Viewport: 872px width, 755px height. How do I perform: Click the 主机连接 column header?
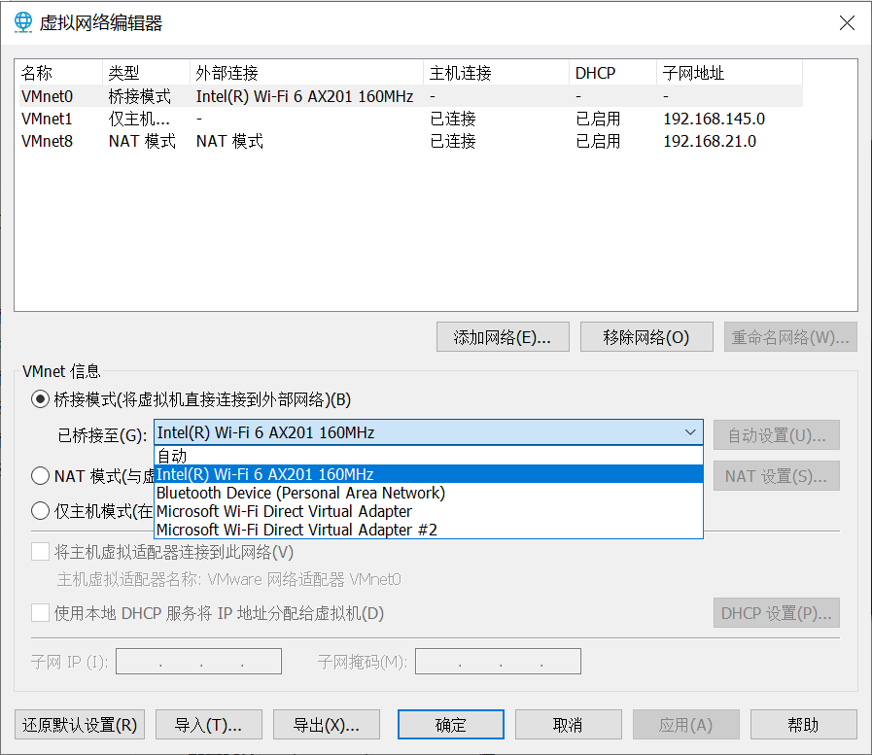tap(496, 73)
